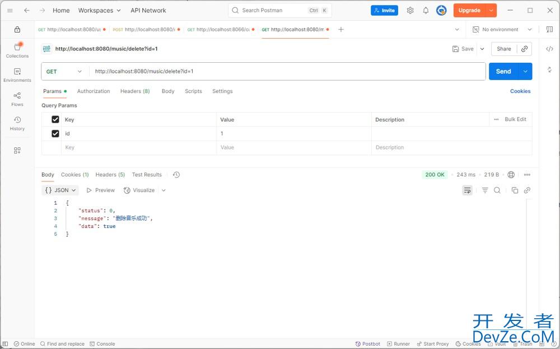The image size is (560, 349).
Task: Copy response body icon
Action: [x=515, y=190]
